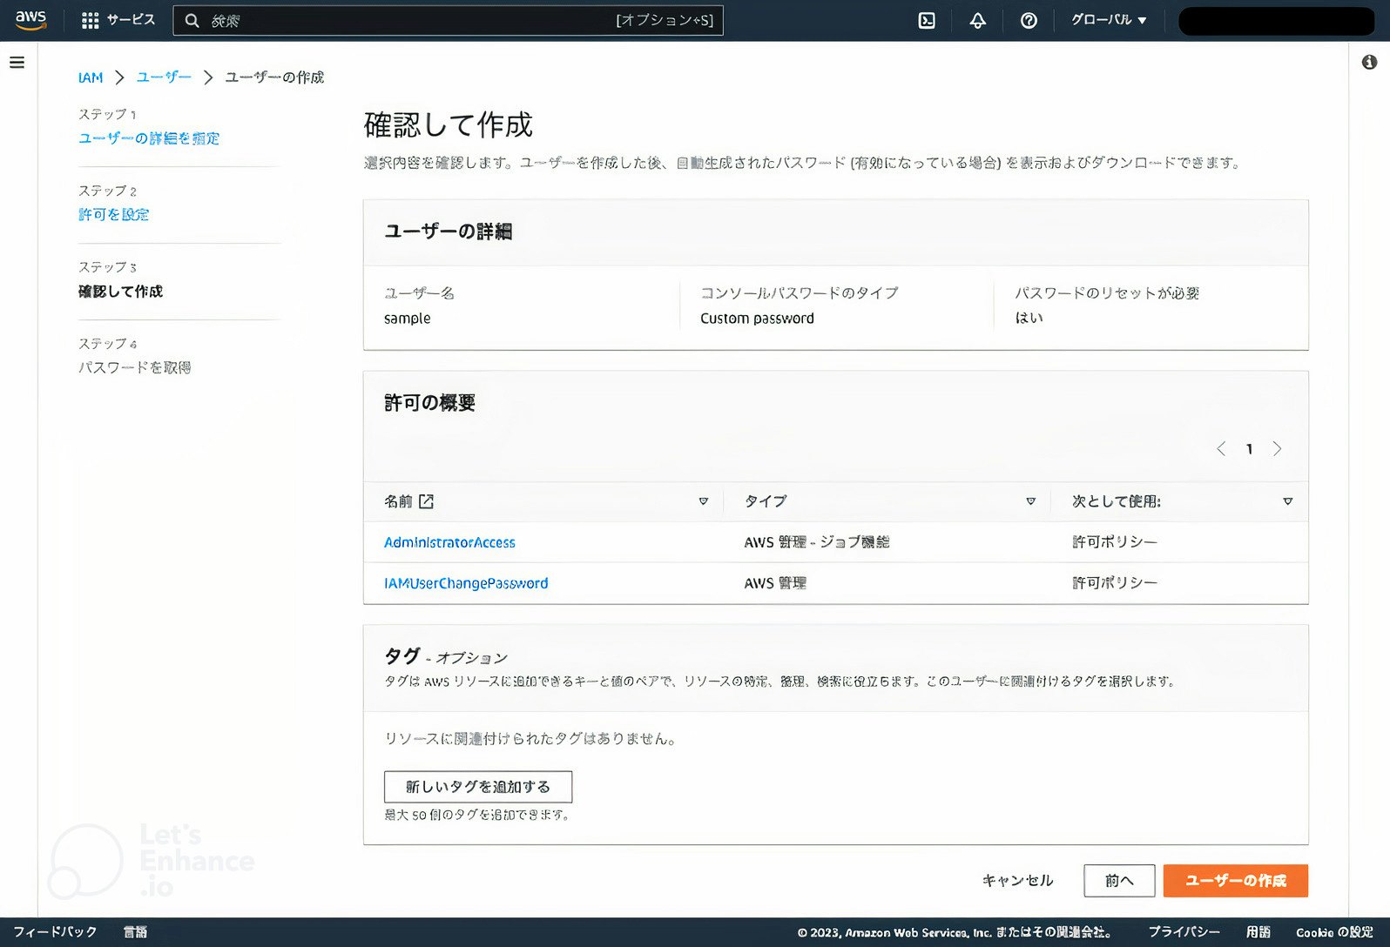Open 言語 language selector in footer
Viewport: 1390px width, 947px height.
tap(135, 932)
